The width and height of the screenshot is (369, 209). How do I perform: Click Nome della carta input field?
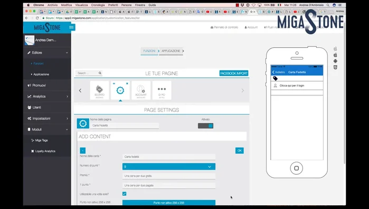point(169,157)
